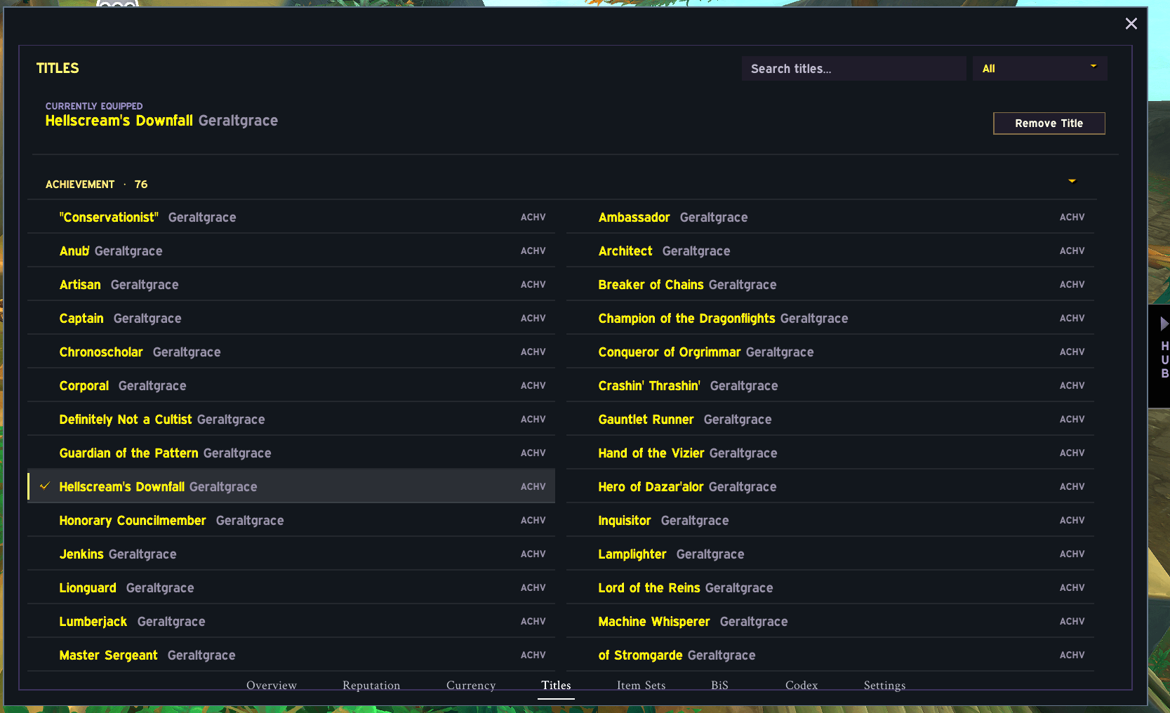Click the Remove Title button
Screen dimensions: 1170x713
point(1049,124)
